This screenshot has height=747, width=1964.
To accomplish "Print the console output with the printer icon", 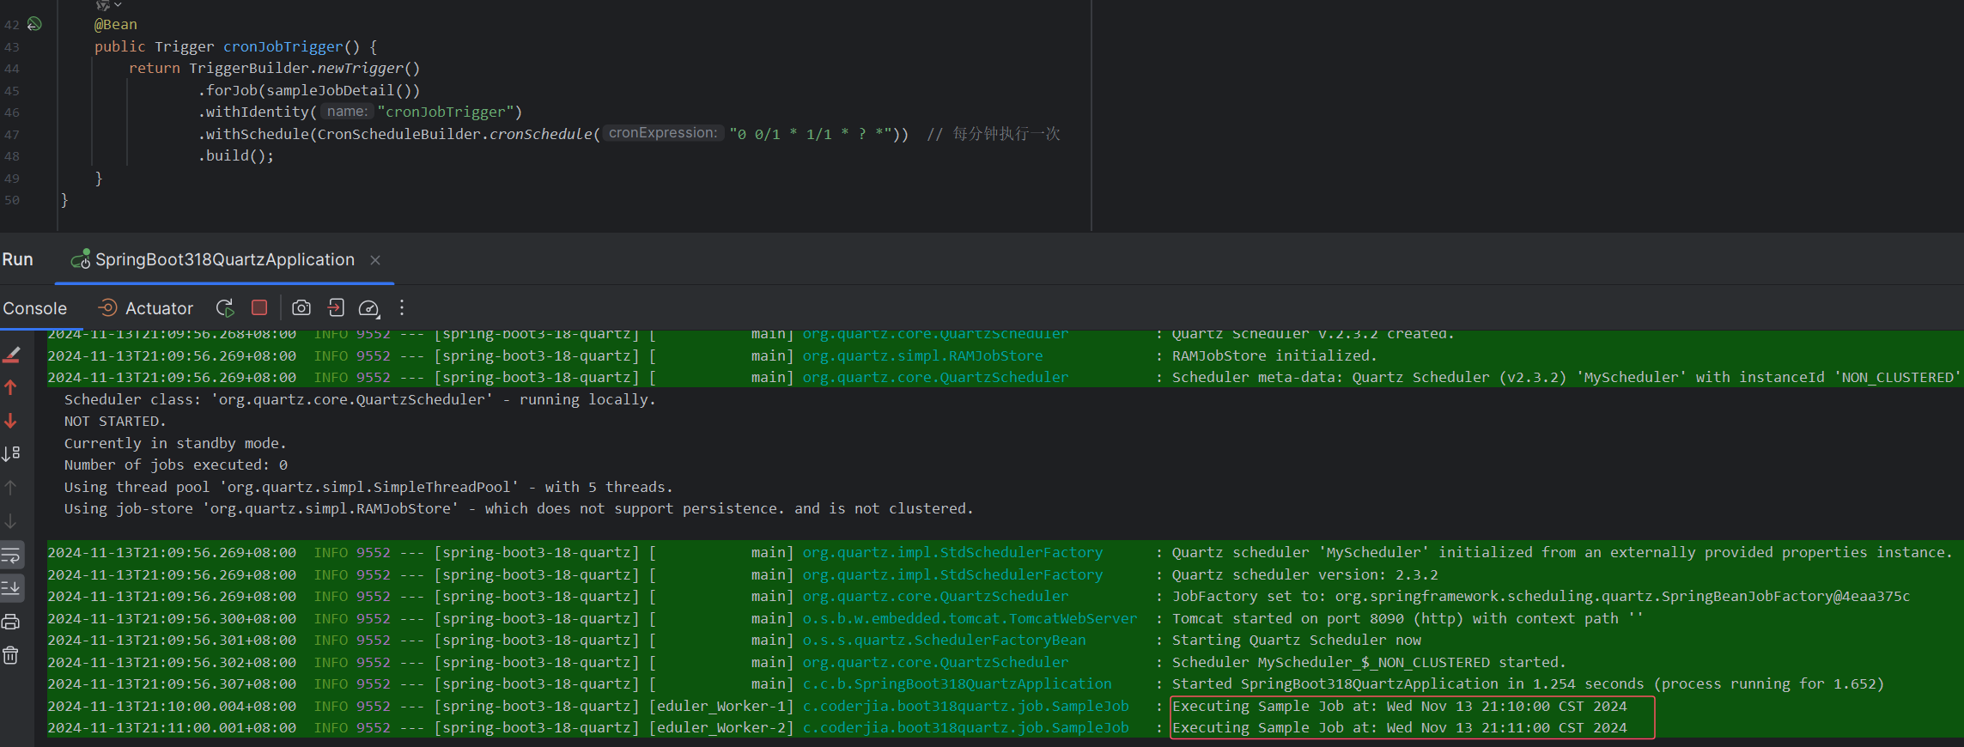I will coord(11,622).
